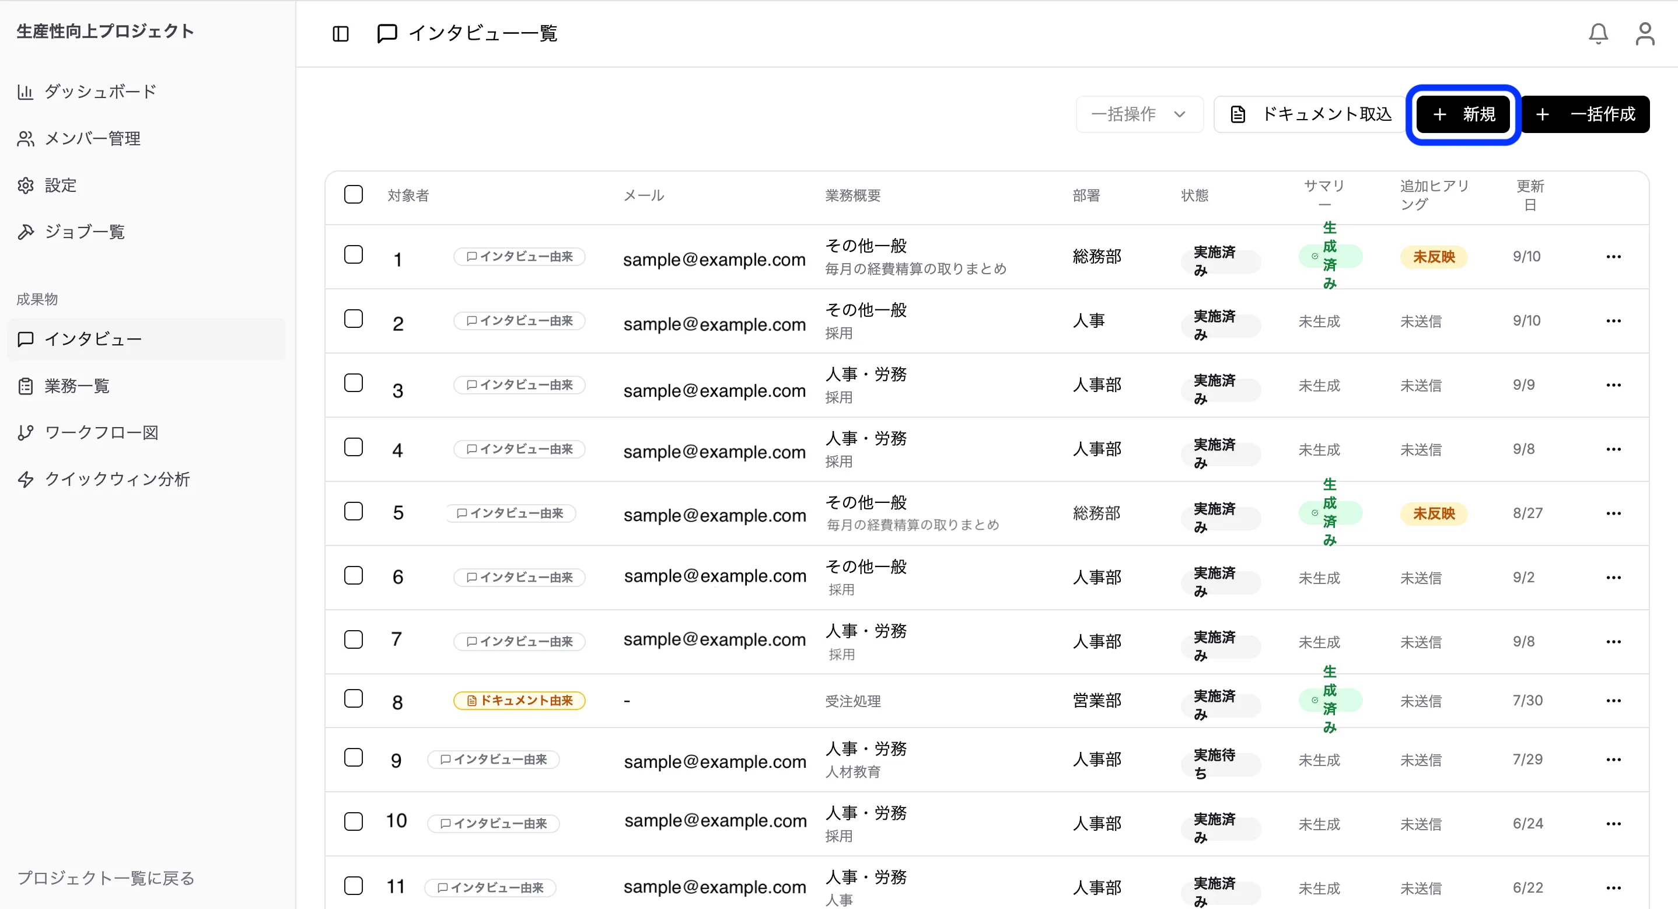Open the more options menu for row 6
Image resolution: width=1678 pixels, height=909 pixels.
pyautogui.click(x=1613, y=578)
